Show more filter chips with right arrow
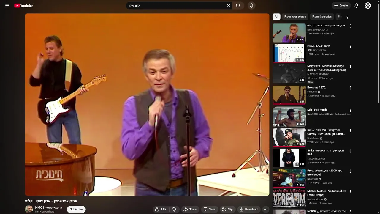This screenshot has height=214, width=380. coord(347,18)
